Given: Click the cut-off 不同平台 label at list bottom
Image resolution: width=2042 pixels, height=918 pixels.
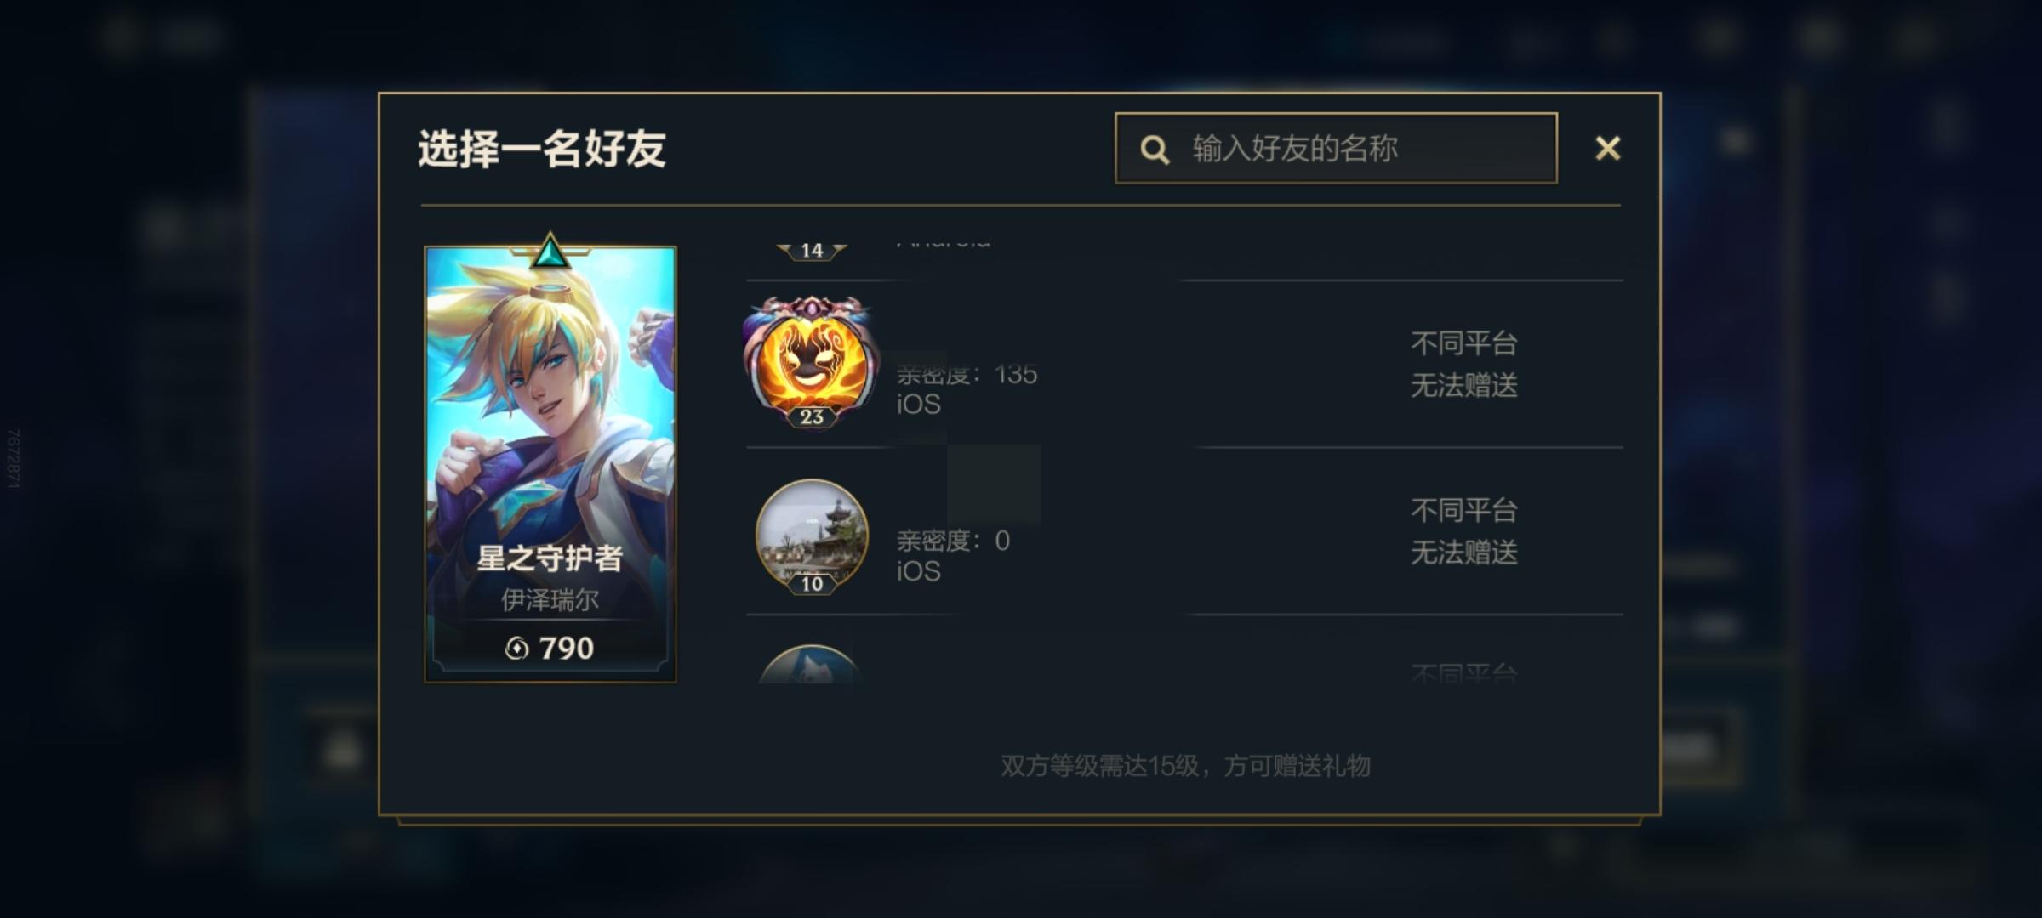Looking at the screenshot, I should (x=1464, y=673).
